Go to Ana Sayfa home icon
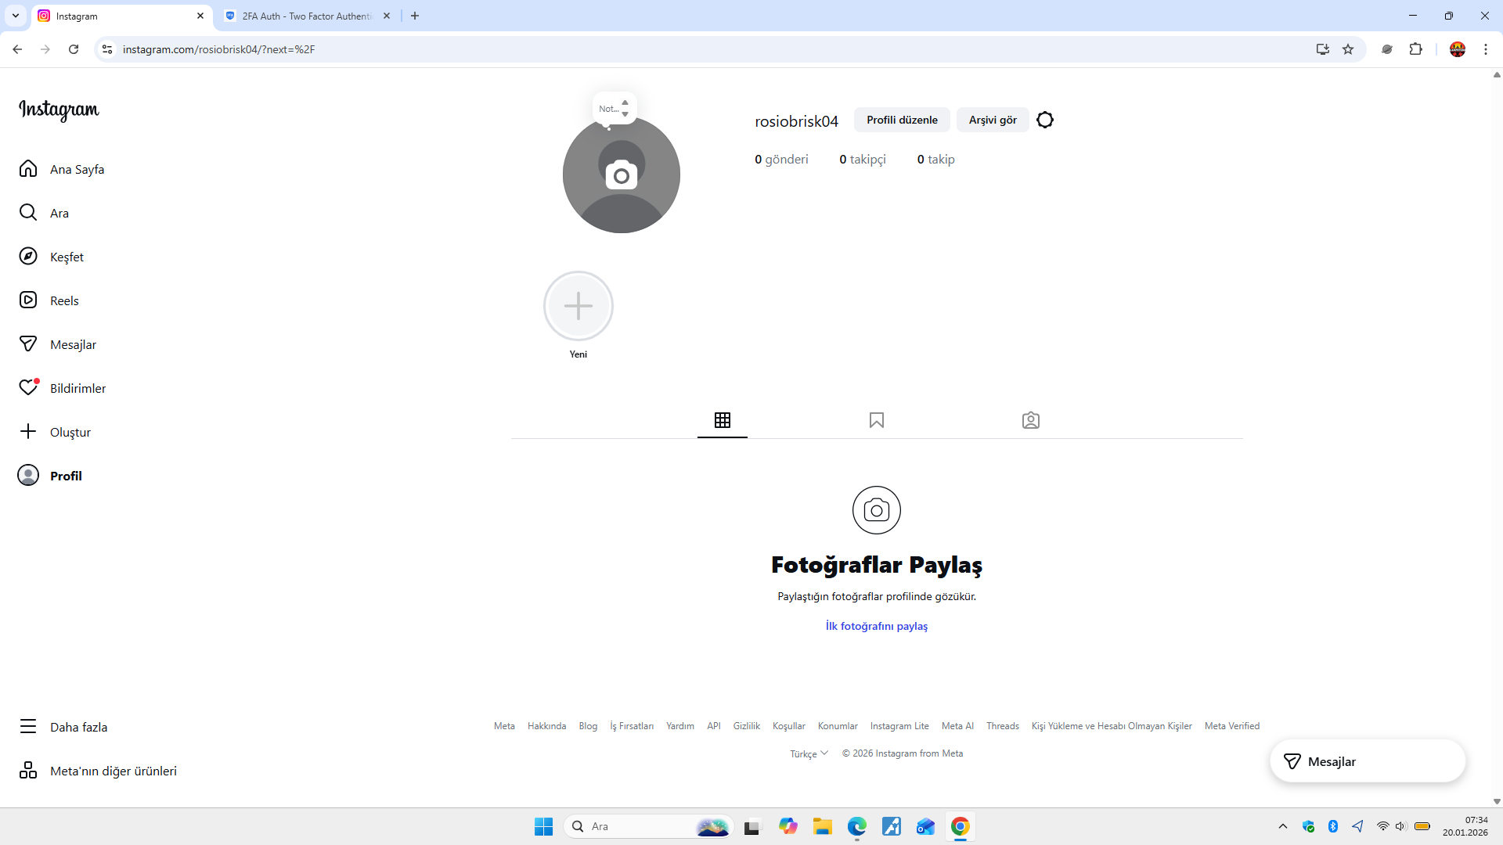The image size is (1503, 845). coord(28,169)
